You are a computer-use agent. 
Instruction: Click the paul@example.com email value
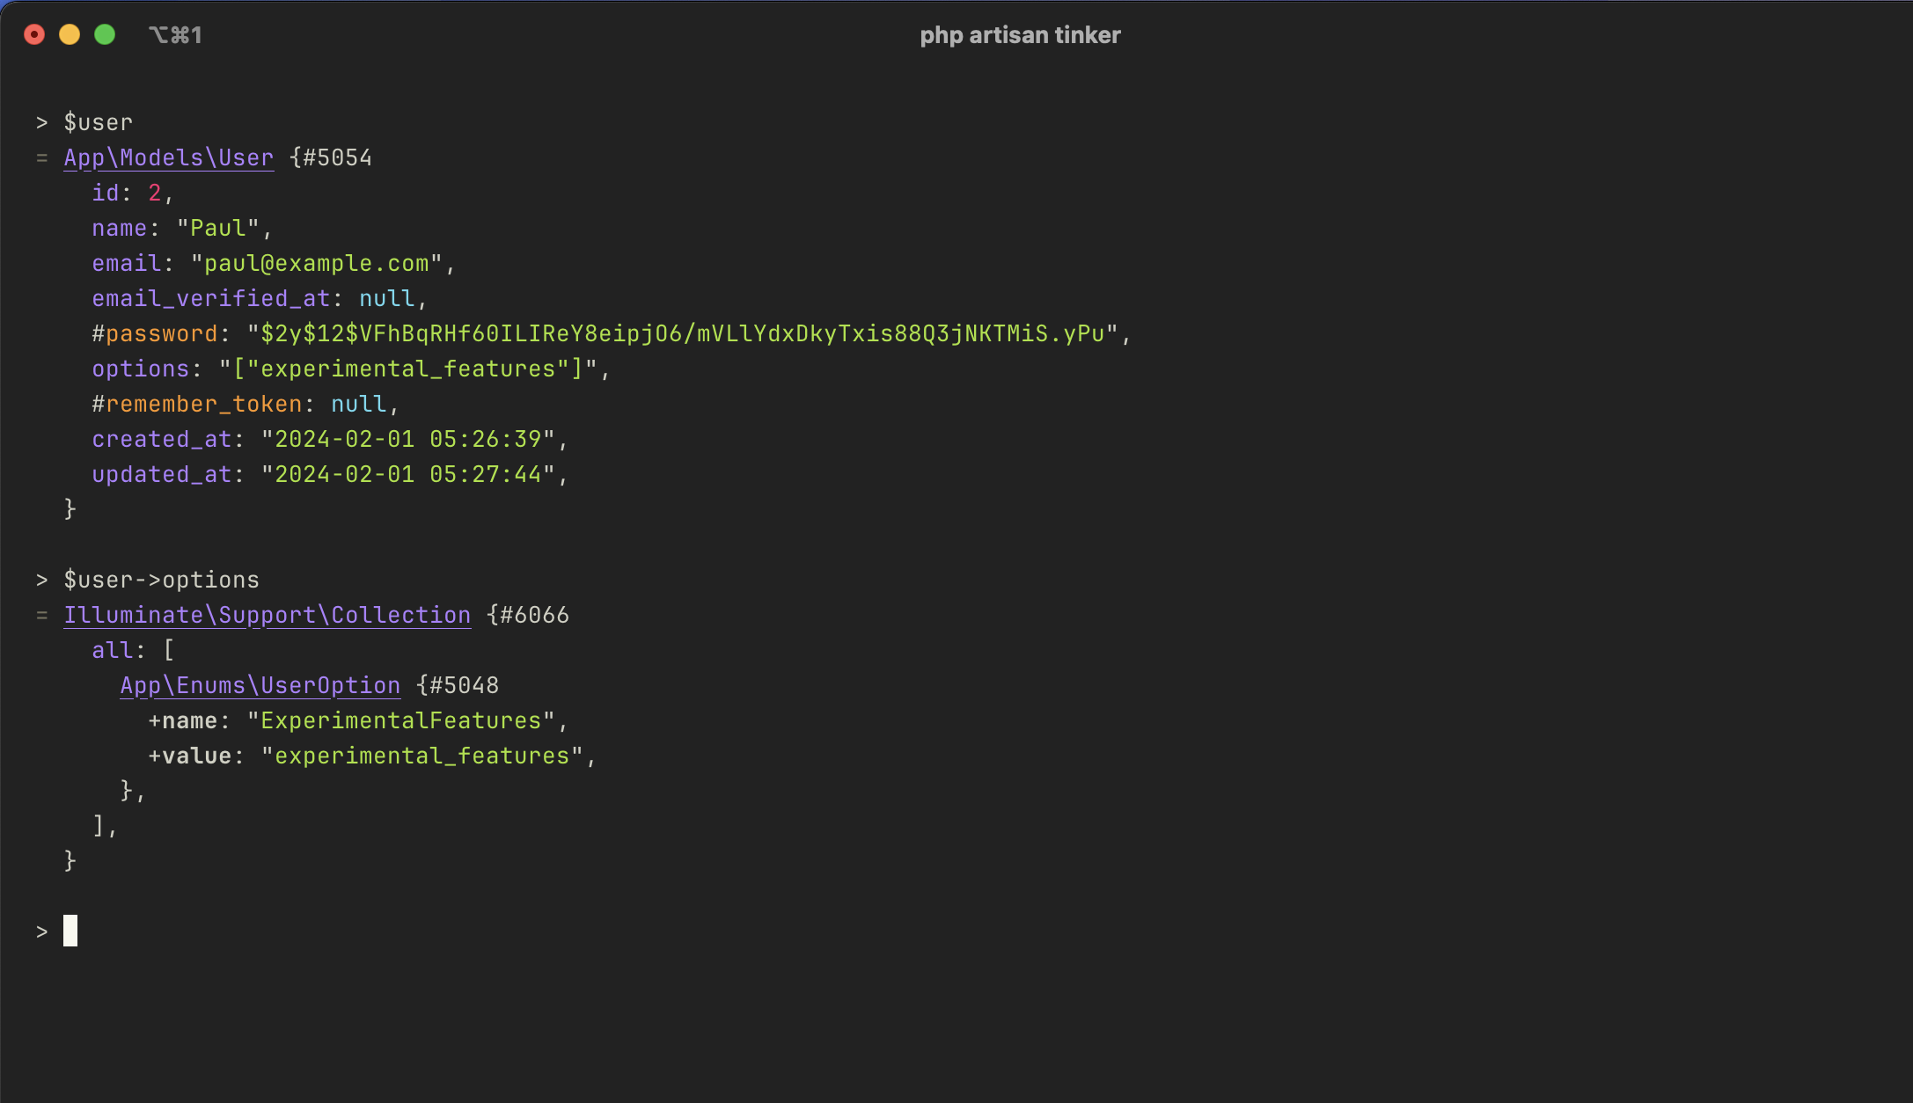pyautogui.click(x=317, y=264)
